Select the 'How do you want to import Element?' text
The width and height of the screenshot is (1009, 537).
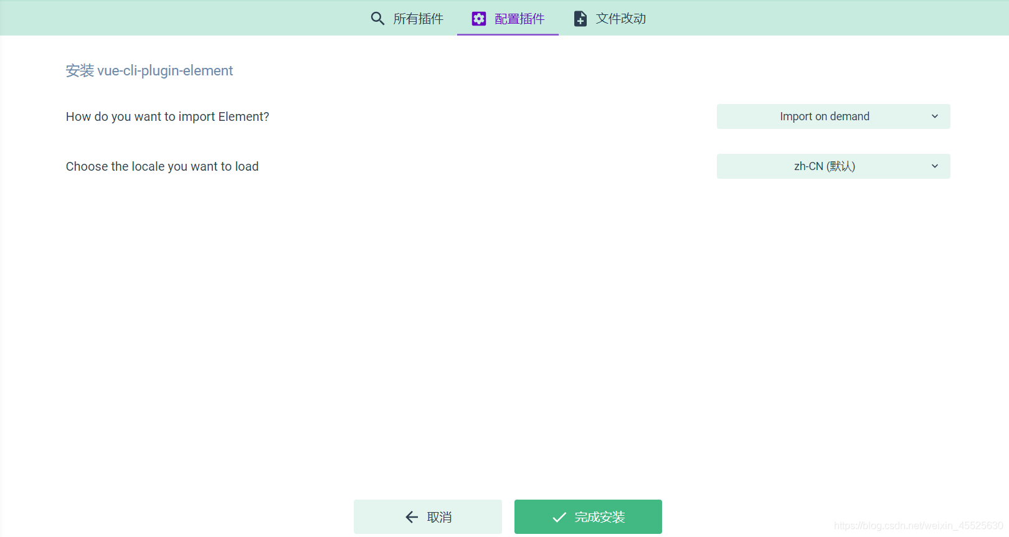coord(168,116)
